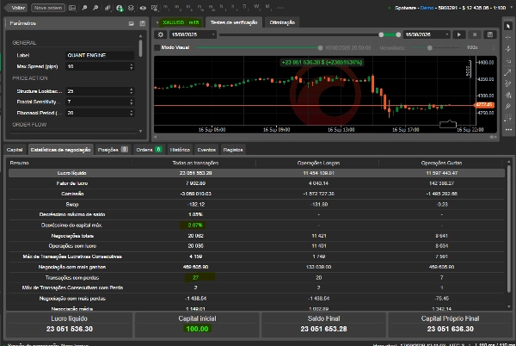Viewport: 516px width, 346px height.
Task: Switch to Estatísticas de negociação tab
Action: pyautogui.click(x=60, y=150)
